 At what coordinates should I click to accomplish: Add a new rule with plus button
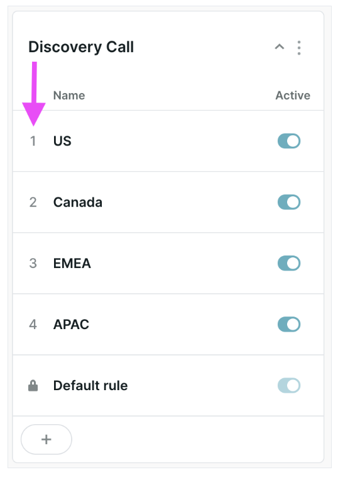coord(46,440)
